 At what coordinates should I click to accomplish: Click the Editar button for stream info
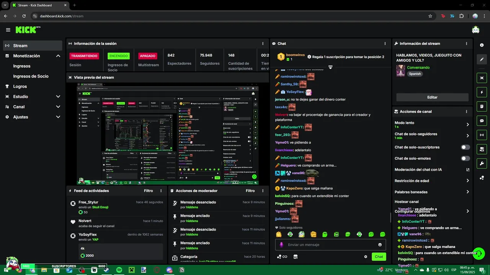click(432, 97)
